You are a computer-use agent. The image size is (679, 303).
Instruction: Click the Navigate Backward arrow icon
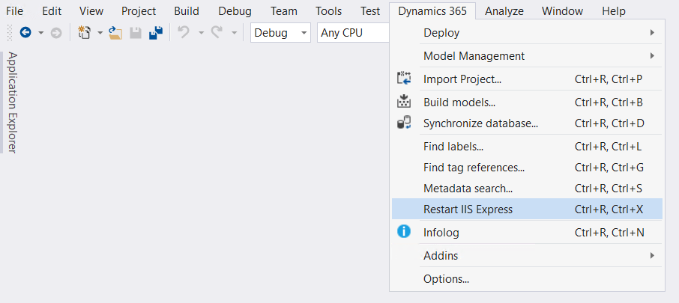pyautogui.click(x=25, y=33)
